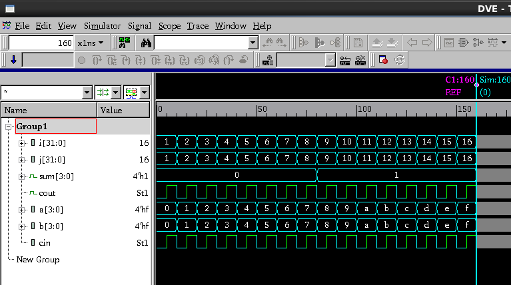The image size is (511, 285).
Task: Open the Simulator menu
Action: [102, 26]
